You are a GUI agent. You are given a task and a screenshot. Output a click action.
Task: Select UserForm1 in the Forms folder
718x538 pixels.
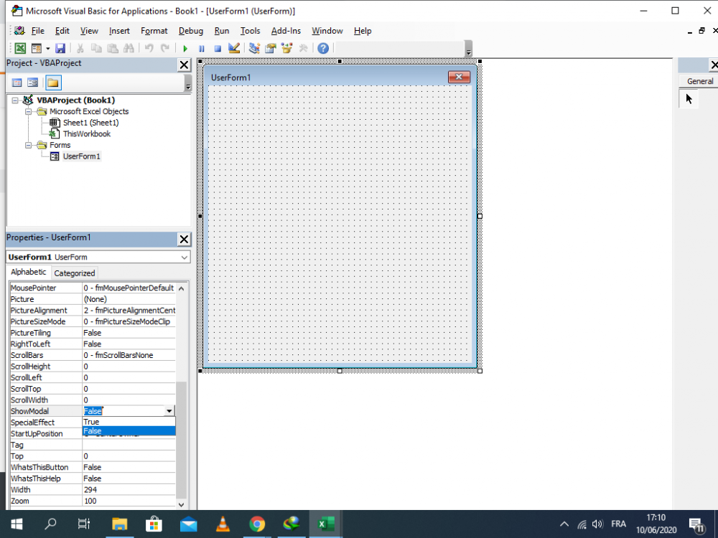[82, 156]
